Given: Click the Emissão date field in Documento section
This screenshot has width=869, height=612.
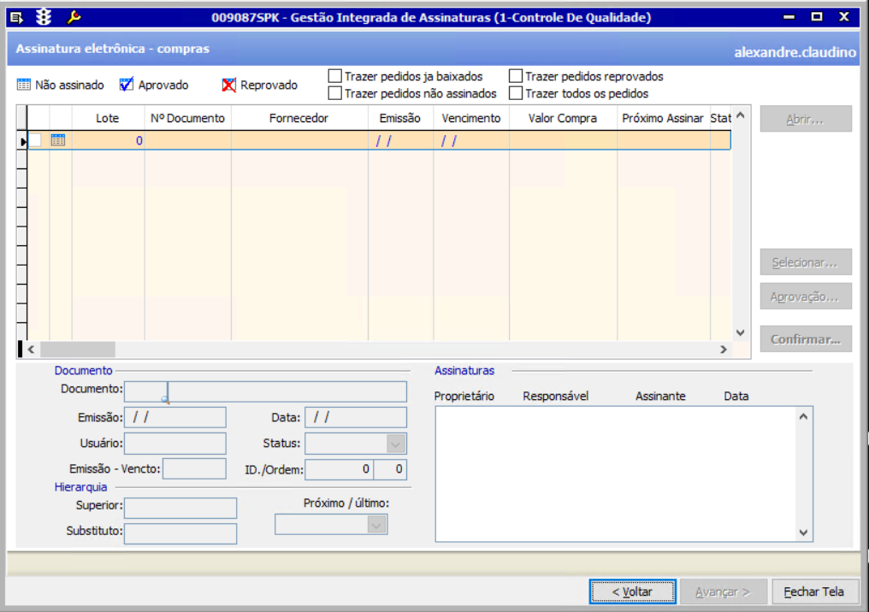Looking at the screenshot, I should 175,417.
